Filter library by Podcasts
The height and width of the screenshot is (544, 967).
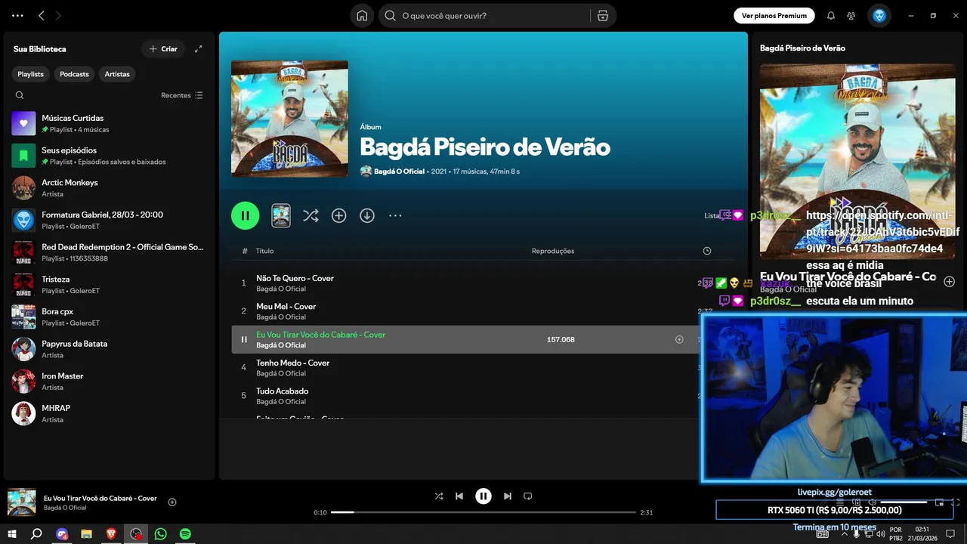74,74
